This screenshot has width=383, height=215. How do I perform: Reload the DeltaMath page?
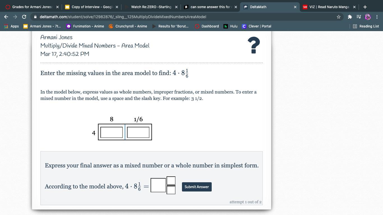(24, 17)
